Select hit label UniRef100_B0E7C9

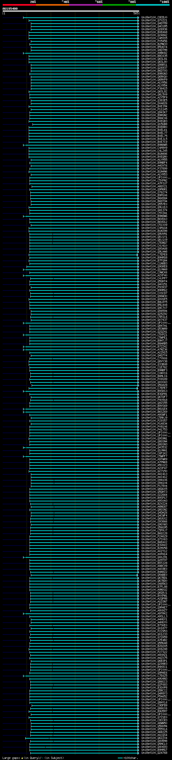154,142
